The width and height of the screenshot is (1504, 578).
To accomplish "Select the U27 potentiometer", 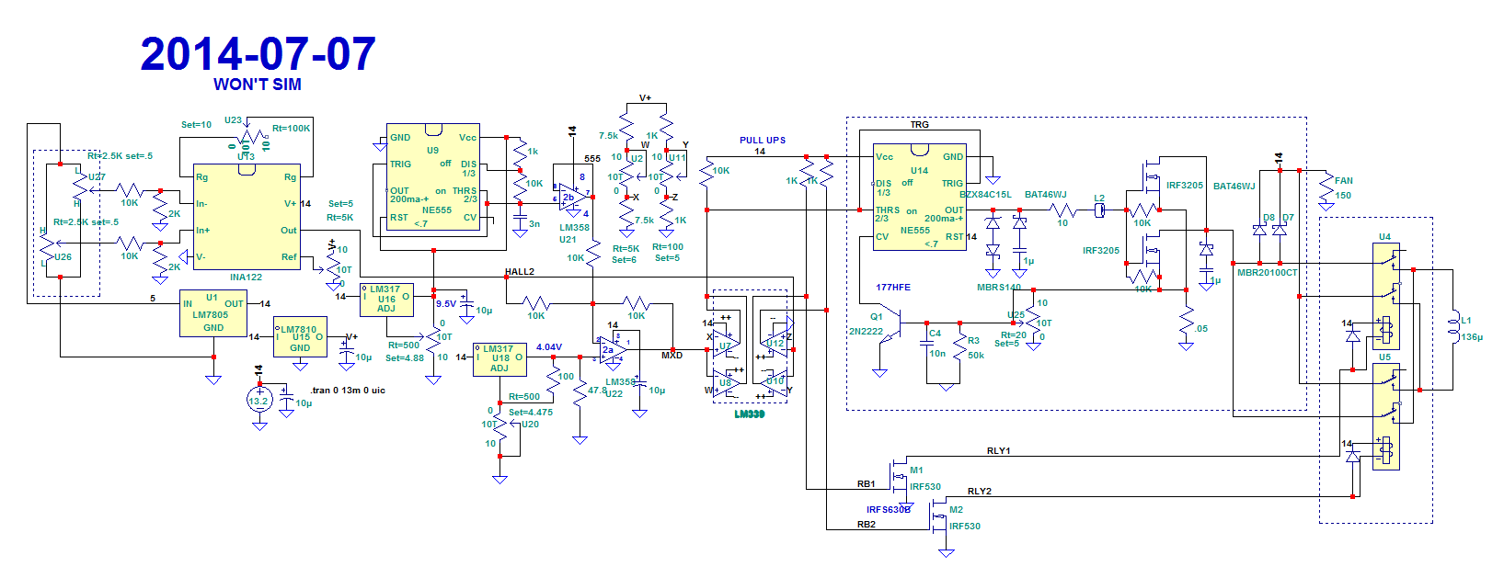I will [79, 187].
